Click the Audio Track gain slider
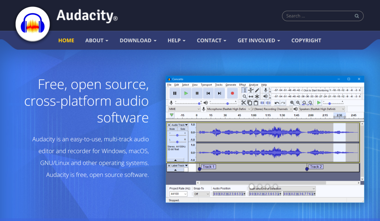Screen dimensions: 380x221 coord(177,135)
